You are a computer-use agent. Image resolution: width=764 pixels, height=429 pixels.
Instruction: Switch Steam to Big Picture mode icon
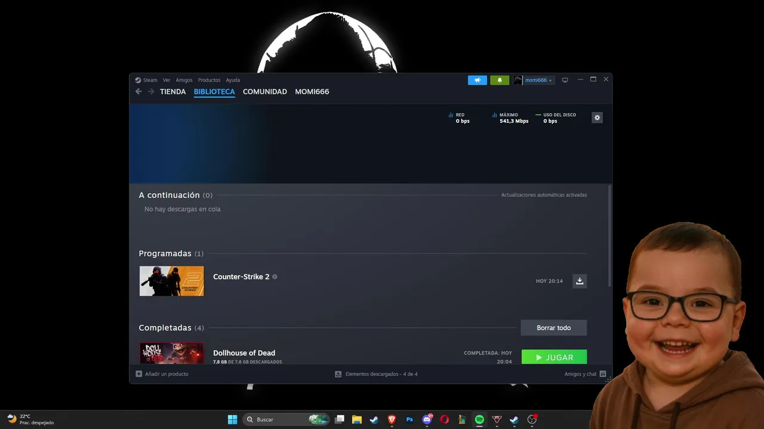[565, 80]
